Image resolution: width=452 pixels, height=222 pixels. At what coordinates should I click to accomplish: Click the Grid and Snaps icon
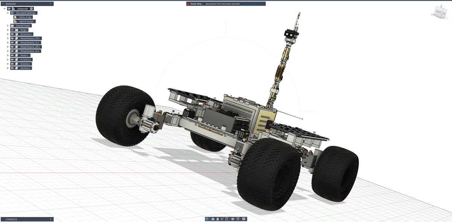(x=238, y=219)
